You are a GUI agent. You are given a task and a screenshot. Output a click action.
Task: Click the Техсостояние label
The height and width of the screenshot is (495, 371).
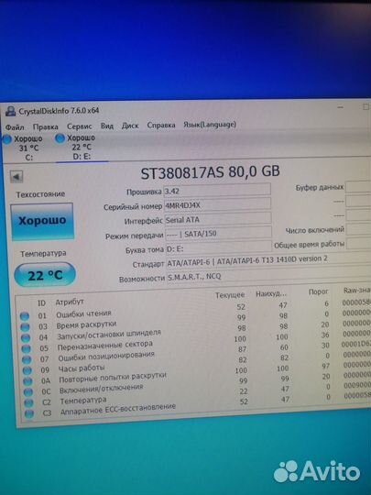pyautogui.click(x=40, y=194)
